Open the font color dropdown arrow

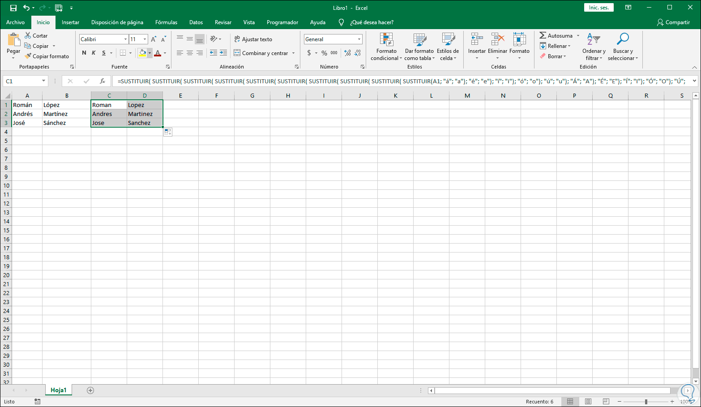point(164,52)
